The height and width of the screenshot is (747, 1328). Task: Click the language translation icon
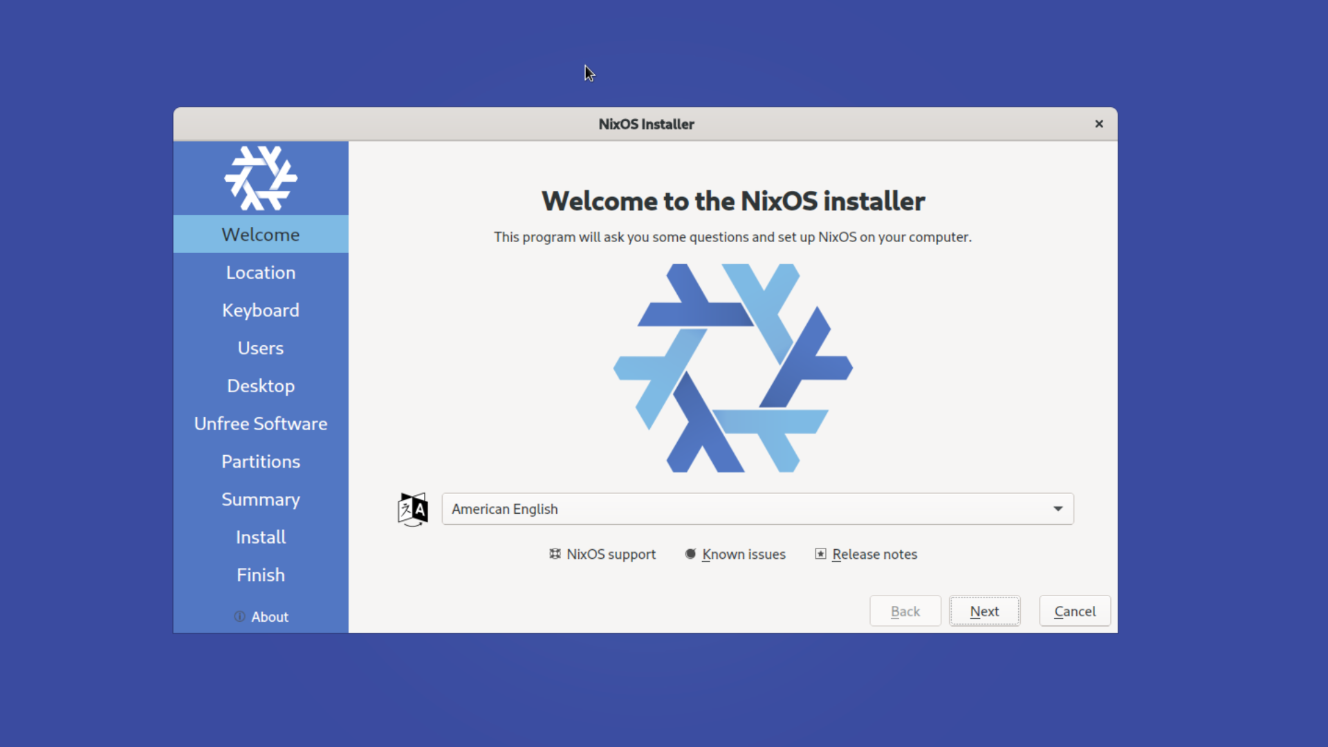[x=413, y=510]
